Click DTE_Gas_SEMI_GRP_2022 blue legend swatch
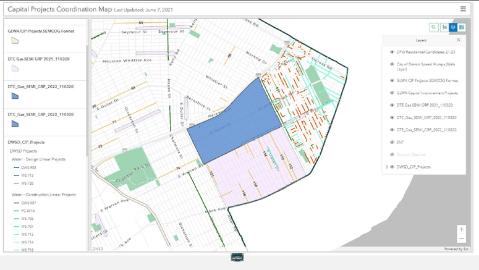The width and height of the screenshot is (479, 270). tap(15, 124)
